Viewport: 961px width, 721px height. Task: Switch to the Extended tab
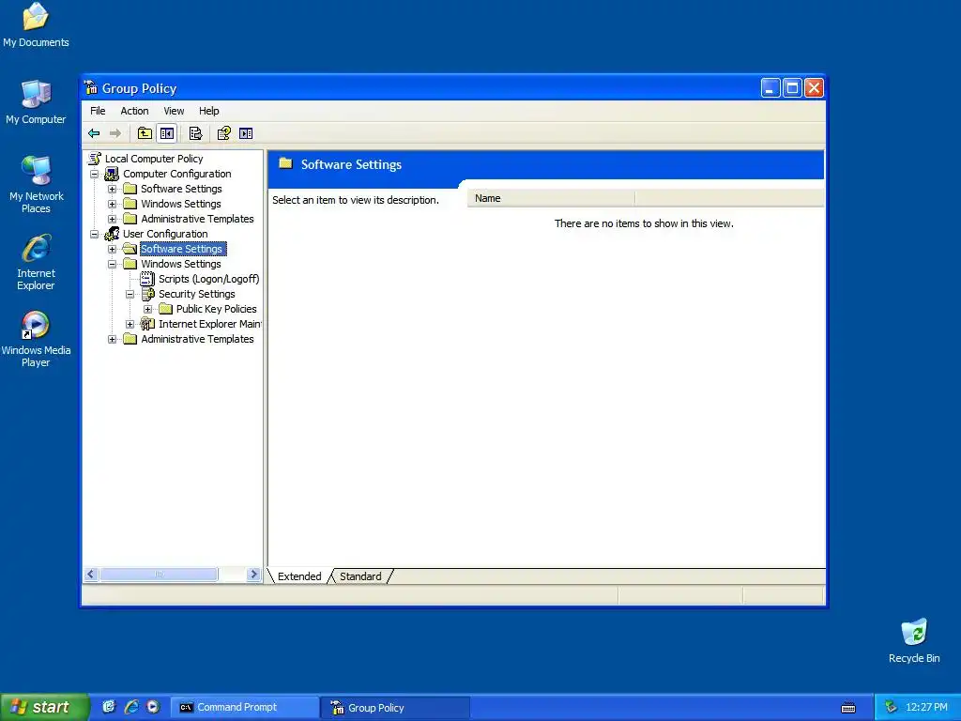click(299, 576)
